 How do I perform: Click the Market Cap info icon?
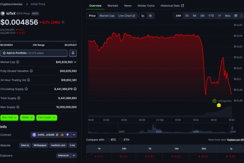(x=17, y=62)
